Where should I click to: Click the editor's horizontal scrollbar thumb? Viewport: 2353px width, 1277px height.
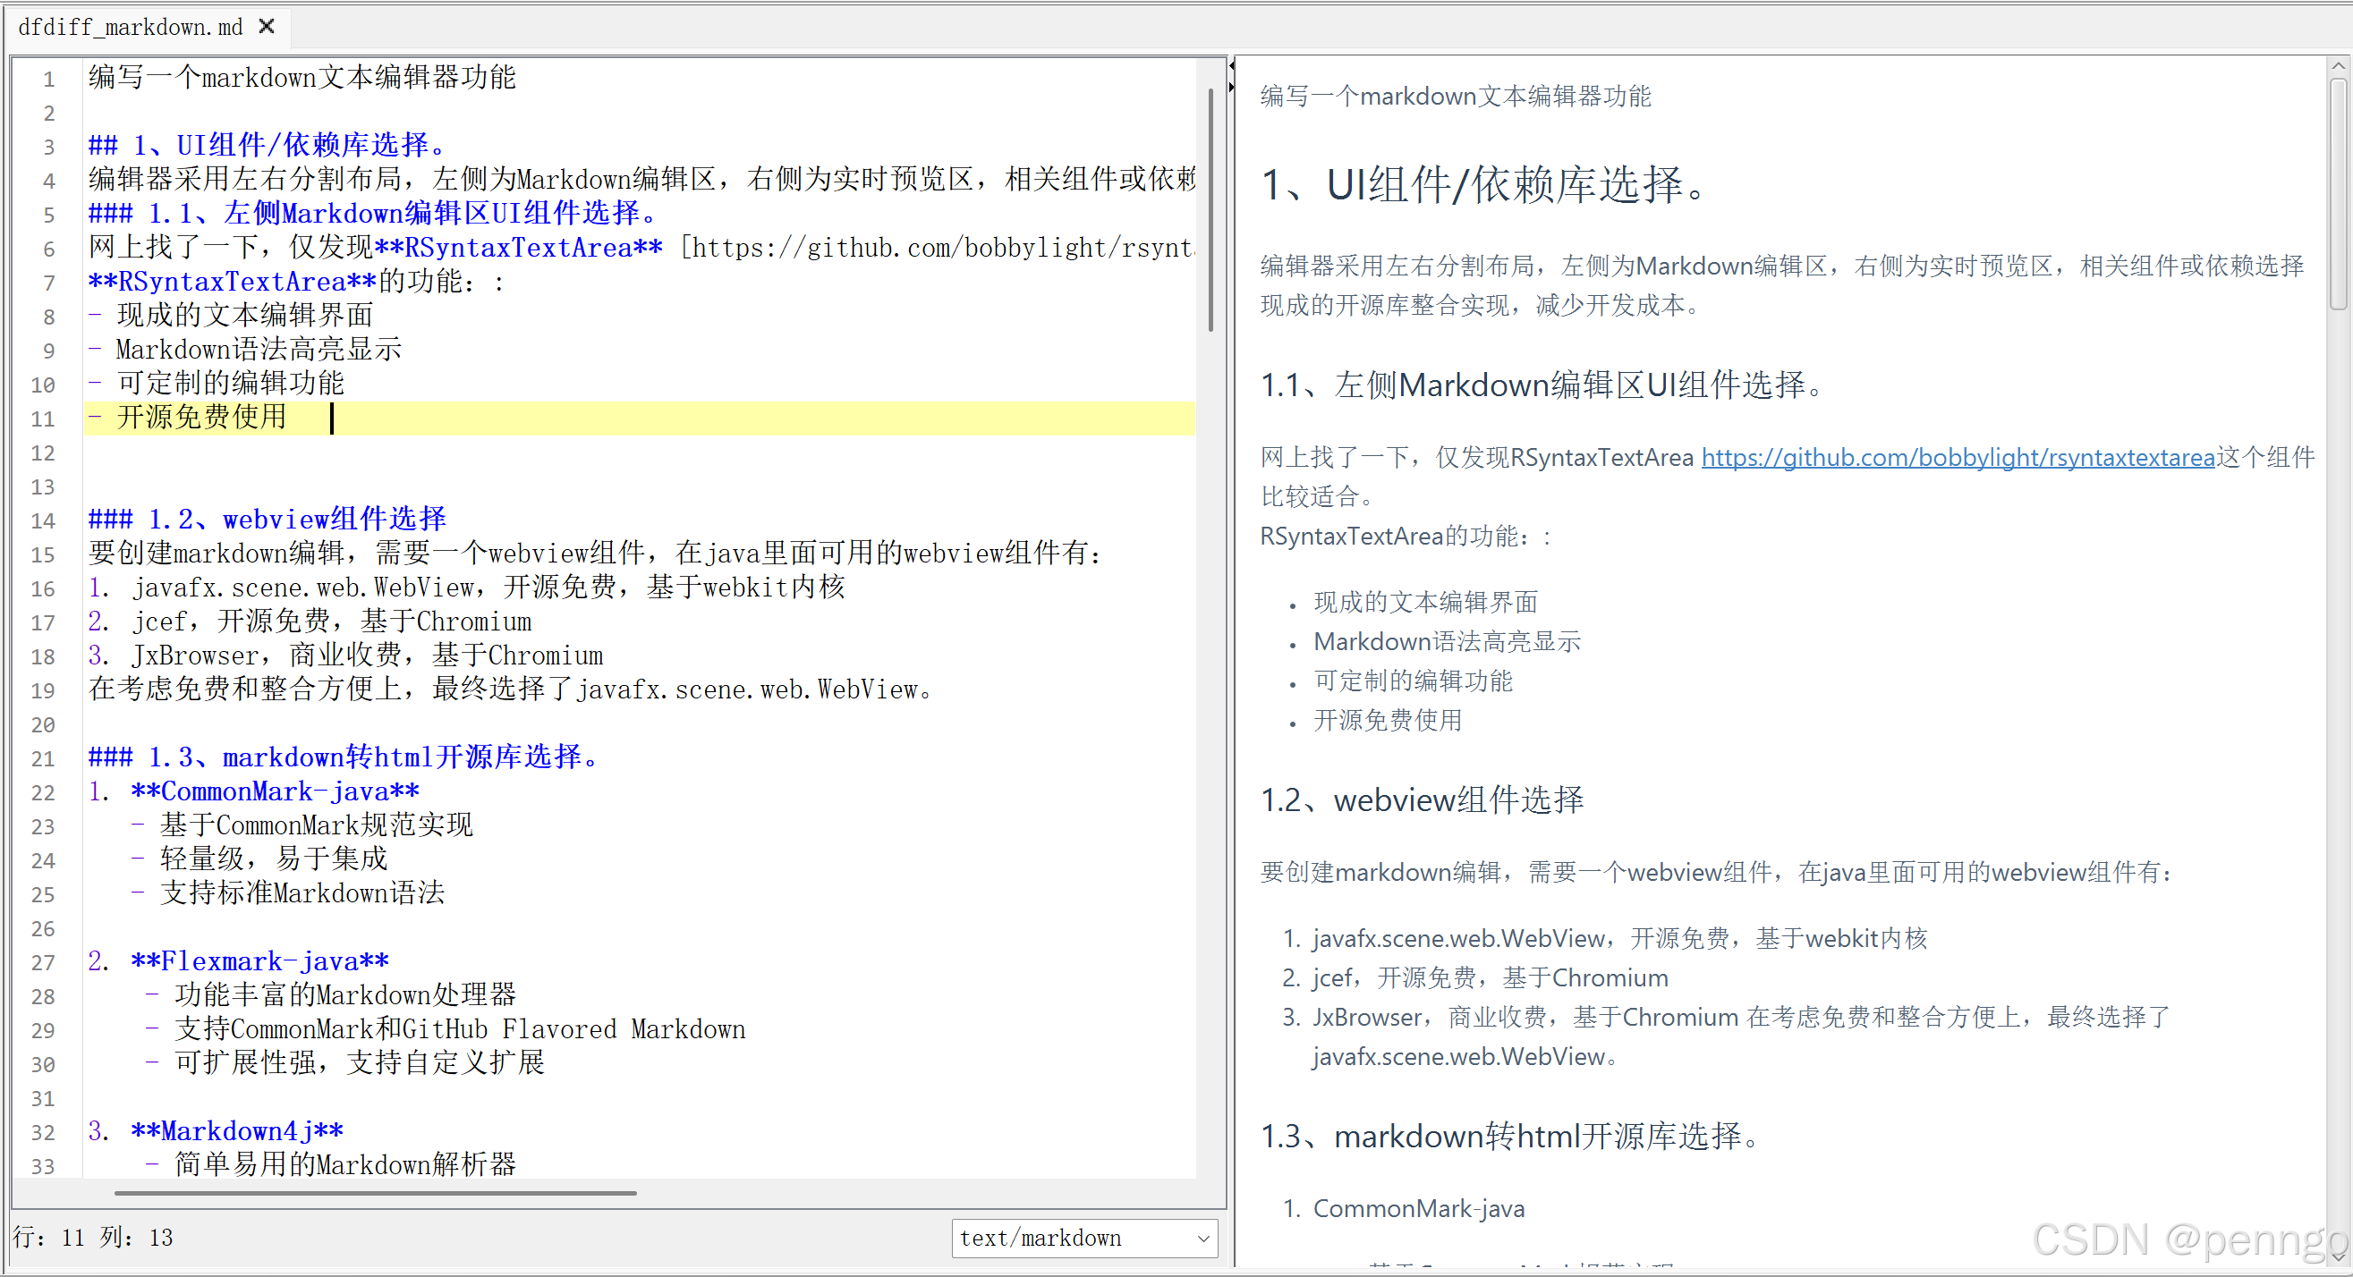click(376, 1192)
